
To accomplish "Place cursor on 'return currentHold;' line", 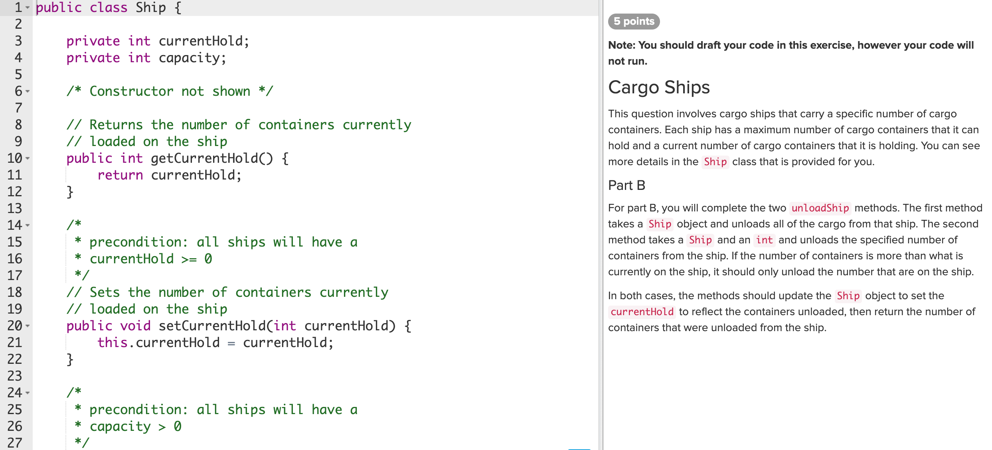I will pyautogui.click(x=169, y=175).
